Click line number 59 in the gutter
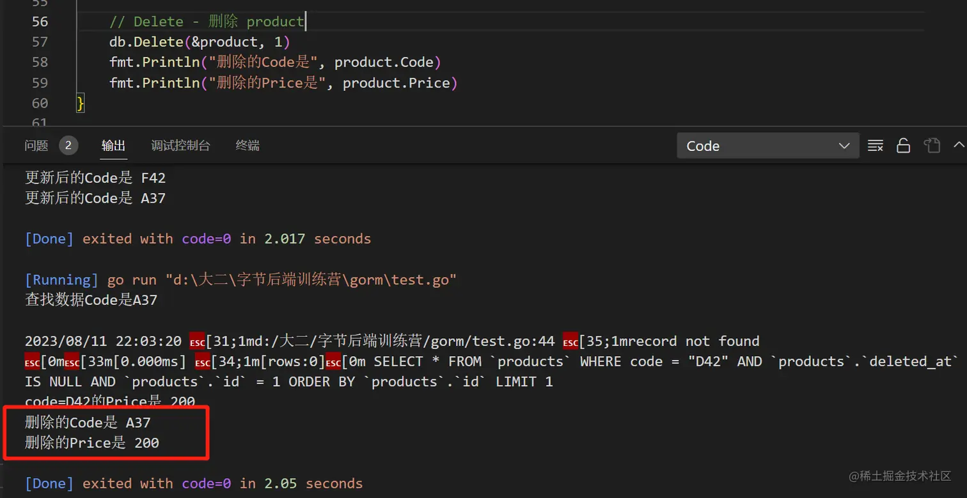 point(40,83)
